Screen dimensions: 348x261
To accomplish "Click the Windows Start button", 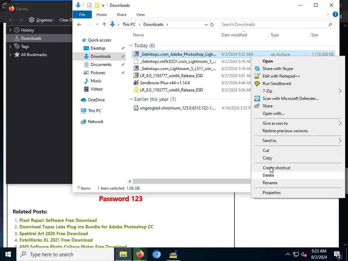I will point(8,254).
